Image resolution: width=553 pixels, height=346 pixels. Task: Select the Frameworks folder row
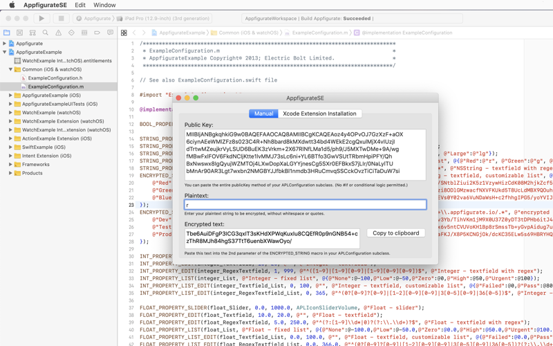tap(59, 165)
